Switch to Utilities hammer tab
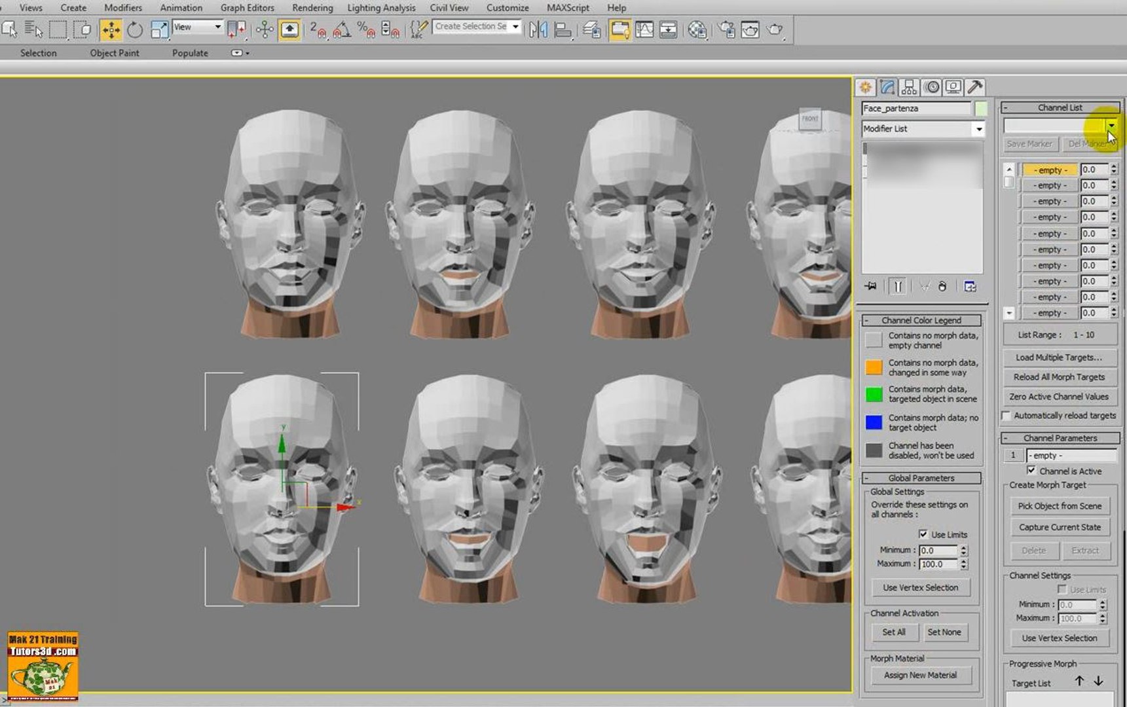1127x707 pixels. pyautogui.click(x=975, y=87)
